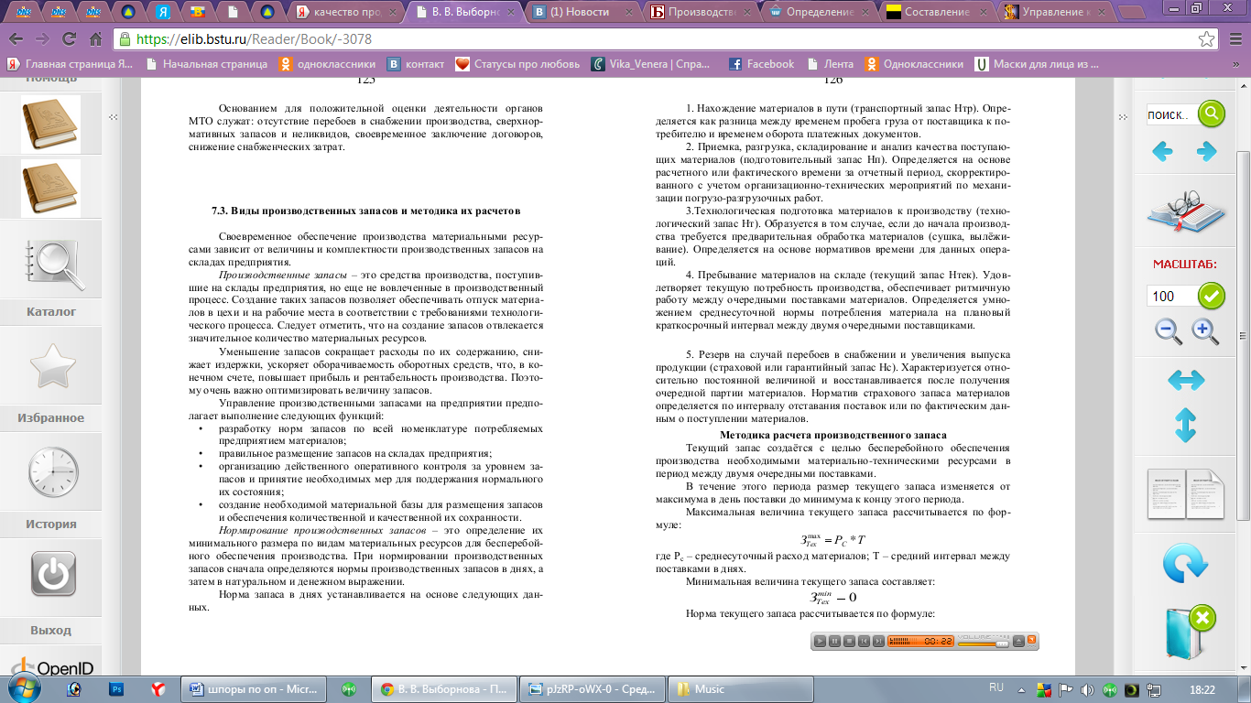Go to previous page with left blue arrow
Image resolution: width=1251 pixels, height=703 pixels.
[1163, 152]
